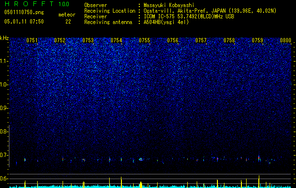Click the tallest yellow intensity spike near 0759
Viewport: 296px width, 188px height.
click(x=259, y=181)
